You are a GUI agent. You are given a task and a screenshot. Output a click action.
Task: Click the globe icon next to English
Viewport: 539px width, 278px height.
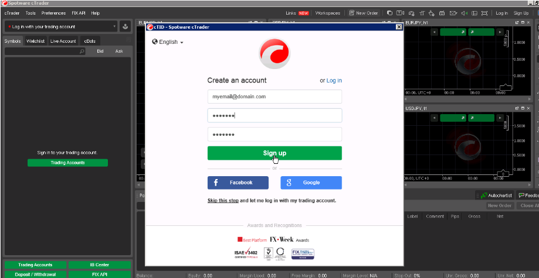click(155, 42)
